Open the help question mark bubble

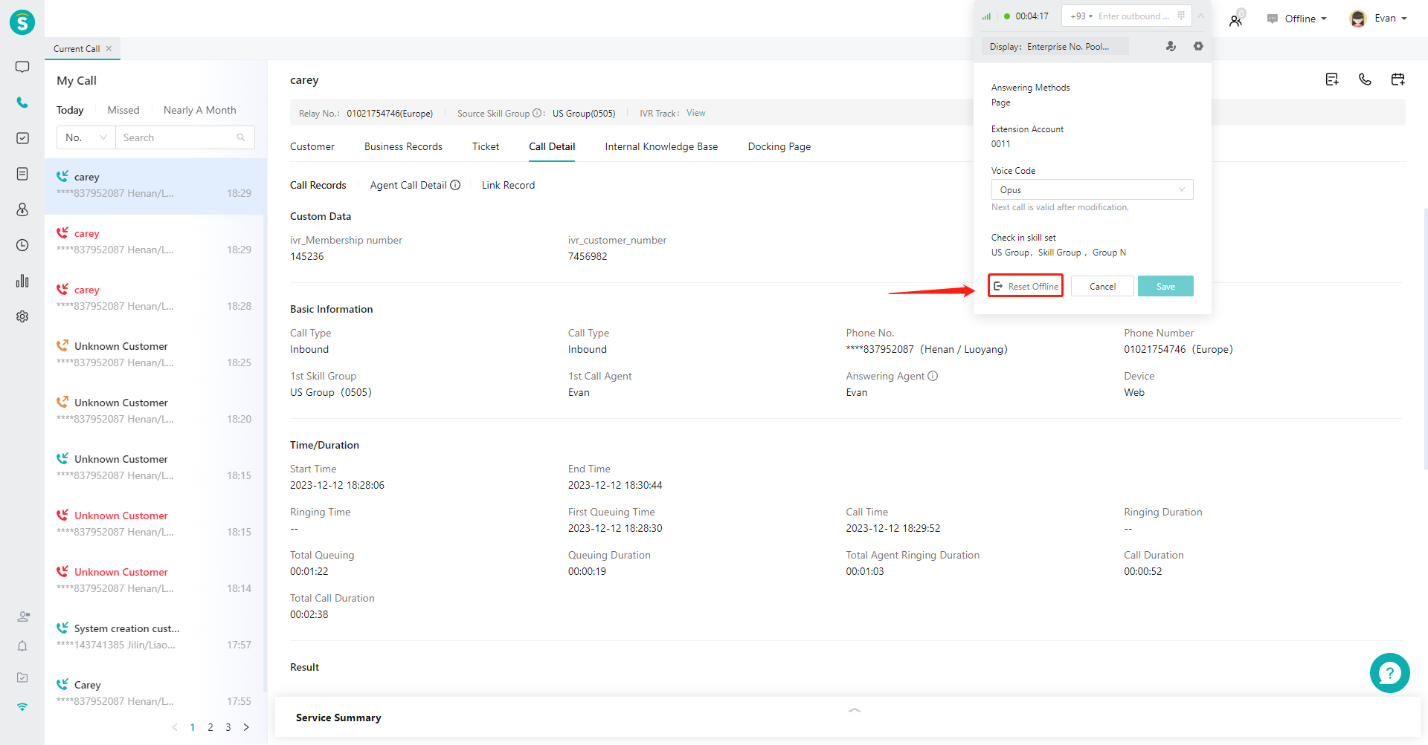pos(1389,673)
